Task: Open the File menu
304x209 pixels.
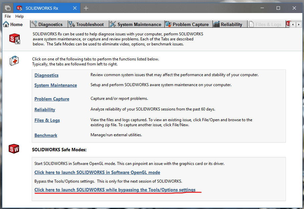Action: [8, 16]
